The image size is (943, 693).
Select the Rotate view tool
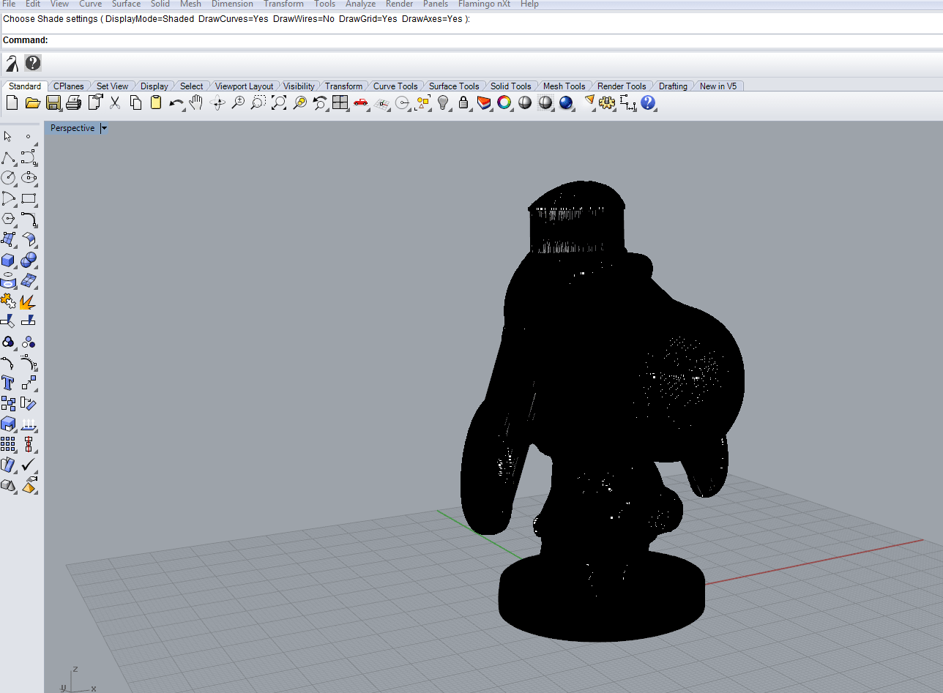click(x=217, y=103)
